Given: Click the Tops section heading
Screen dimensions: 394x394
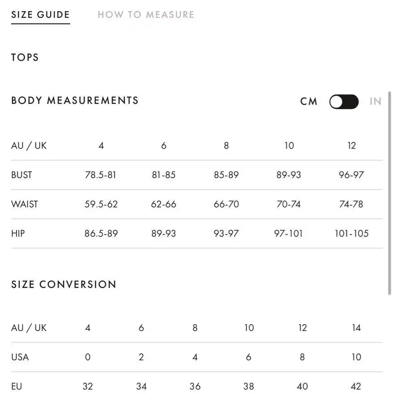Looking at the screenshot, I should pos(25,57).
